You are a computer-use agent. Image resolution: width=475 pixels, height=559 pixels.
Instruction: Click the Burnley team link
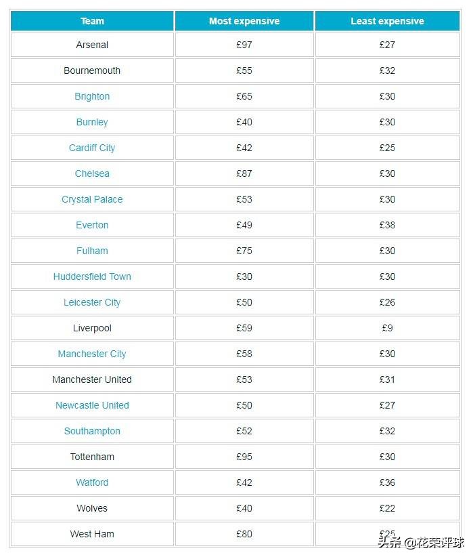pyautogui.click(x=92, y=122)
